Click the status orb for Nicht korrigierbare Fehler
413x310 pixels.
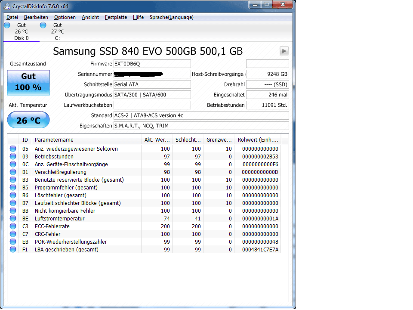[x=12, y=211]
